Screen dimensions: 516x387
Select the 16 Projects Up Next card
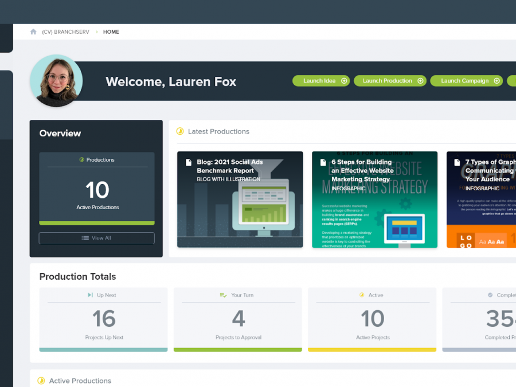(x=103, y=319)
